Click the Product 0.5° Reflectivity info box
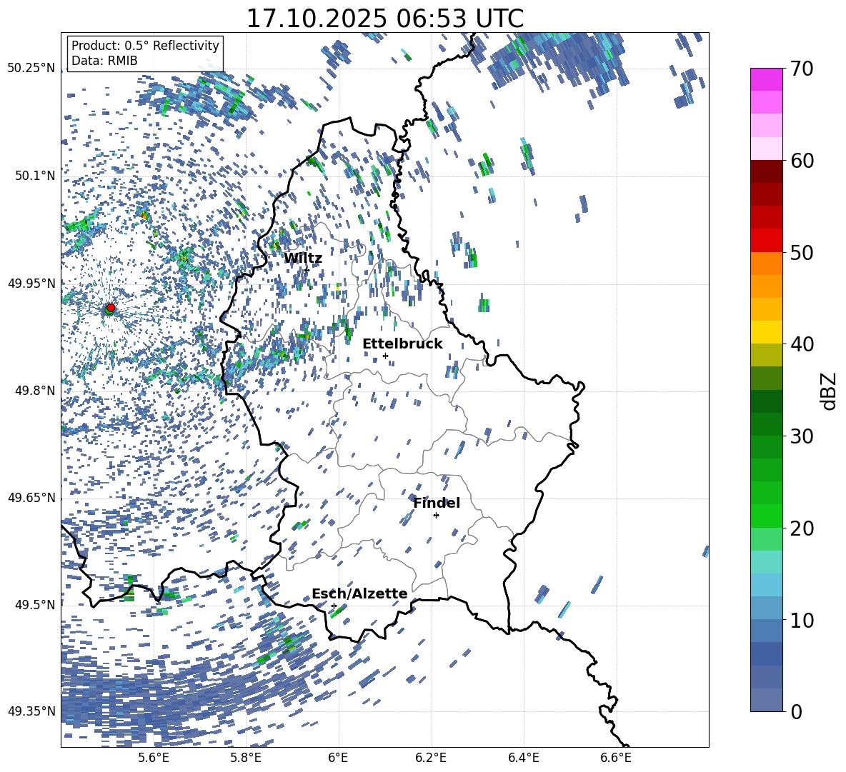This screenshot has width=846, height=772. 145,53
